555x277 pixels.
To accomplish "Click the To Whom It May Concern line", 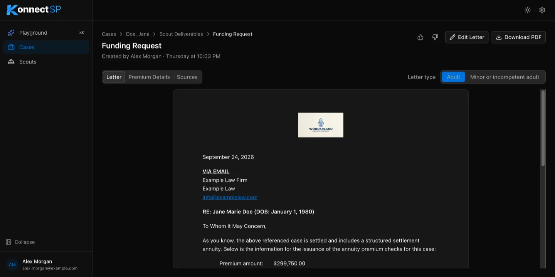I will click(x=235, y=226).
